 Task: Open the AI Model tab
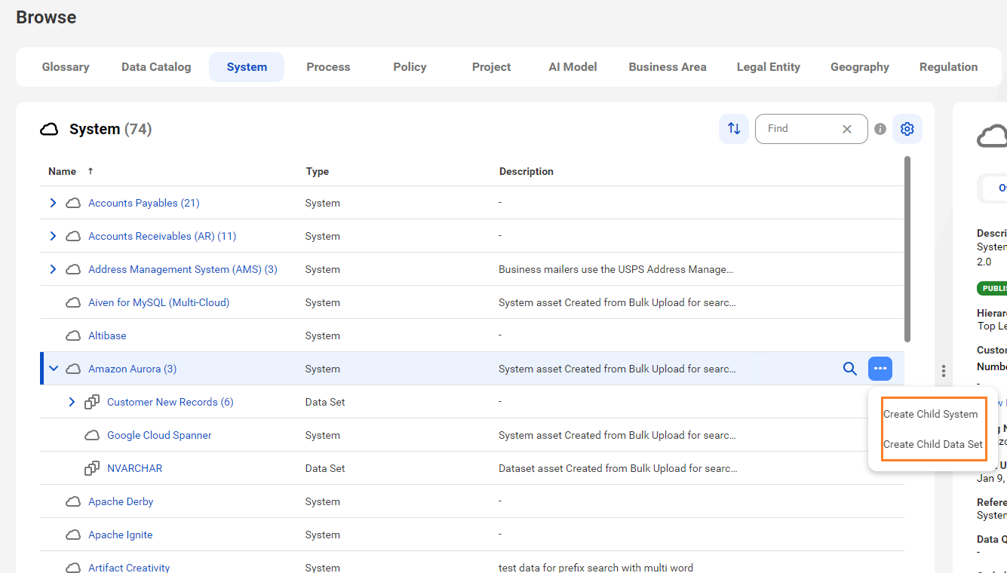tap(573, 67)
